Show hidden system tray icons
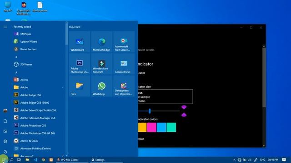The width and height of the screenshot is (291, 163). (x=234, y=160)
